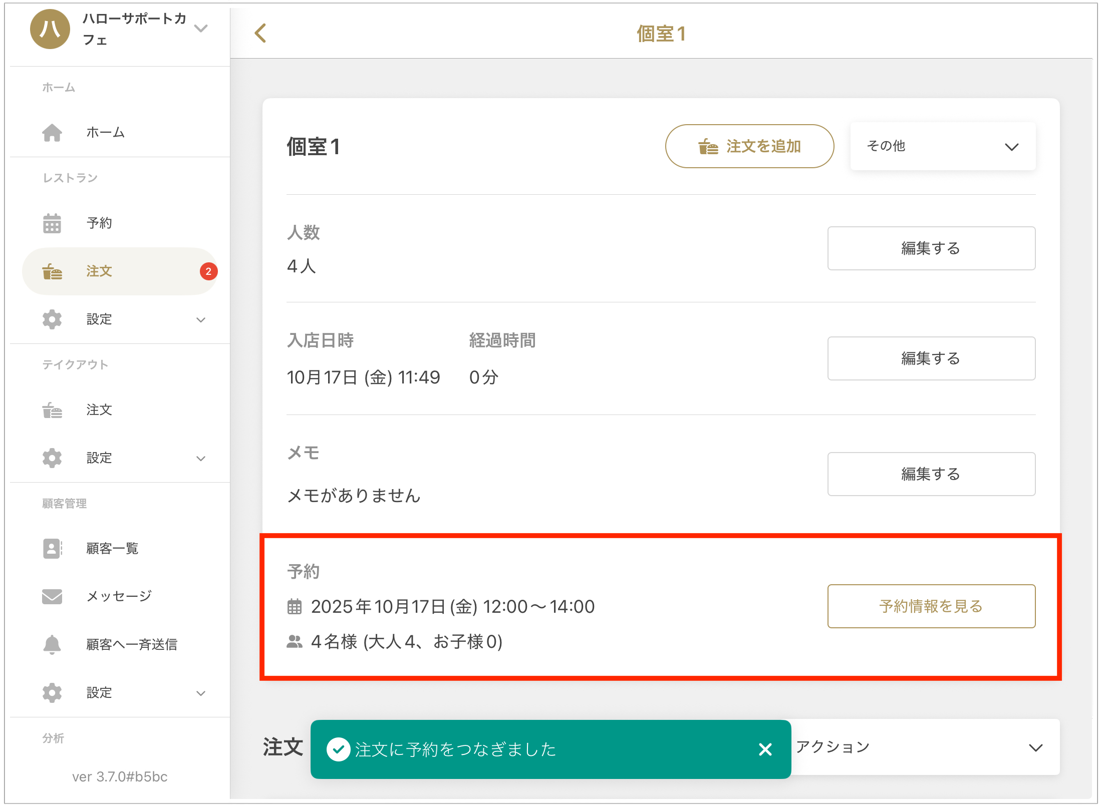
Task: Click the back arrow in the header
Action: point(260,34)
